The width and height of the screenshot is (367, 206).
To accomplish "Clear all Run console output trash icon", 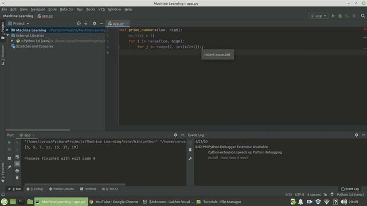I will tap(17, 177).
